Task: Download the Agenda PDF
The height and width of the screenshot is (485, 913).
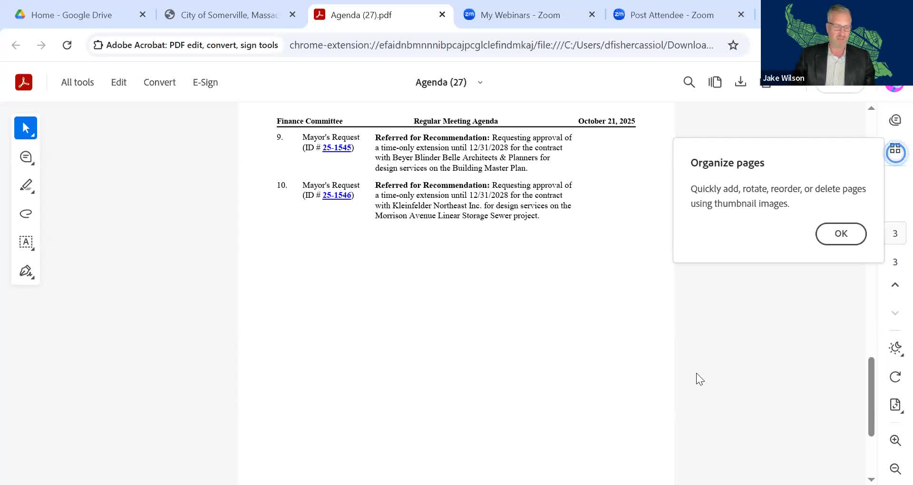Action: pos(740,82)
